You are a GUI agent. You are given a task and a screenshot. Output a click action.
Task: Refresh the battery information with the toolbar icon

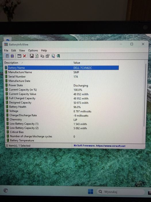[x=37, y=56]
